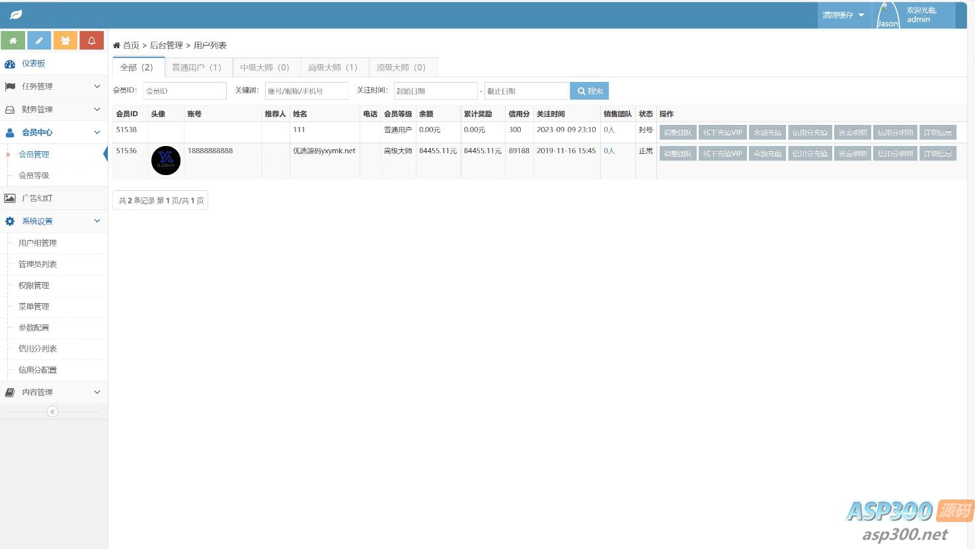Click the 0人 sales team link for member 51536
Viewport: 975px width, 549px height.
[609, 151]
